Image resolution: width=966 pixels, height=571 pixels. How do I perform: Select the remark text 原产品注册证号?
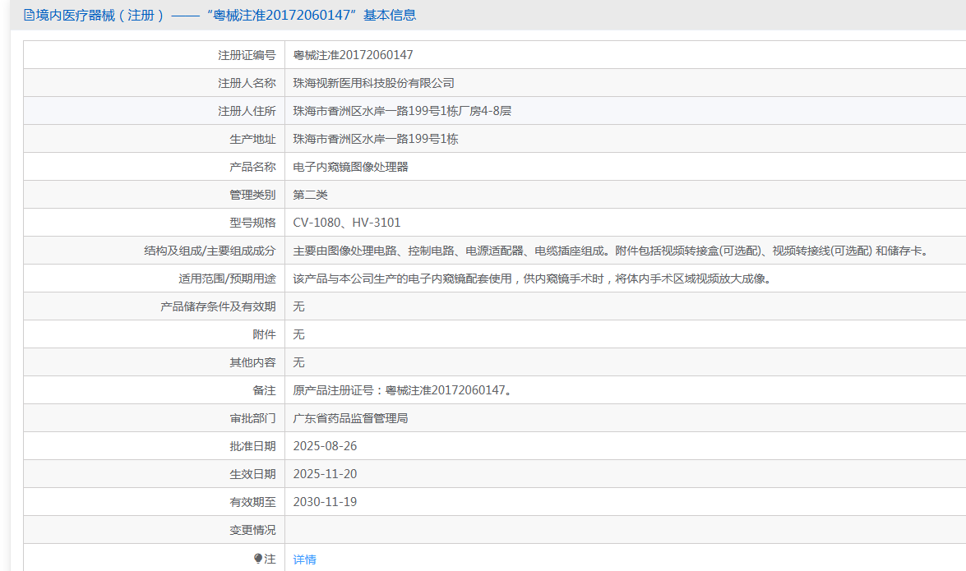[404, 390]
